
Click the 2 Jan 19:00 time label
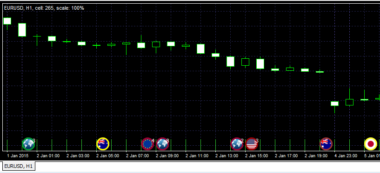pyautogui.click(x=316, y=156)
